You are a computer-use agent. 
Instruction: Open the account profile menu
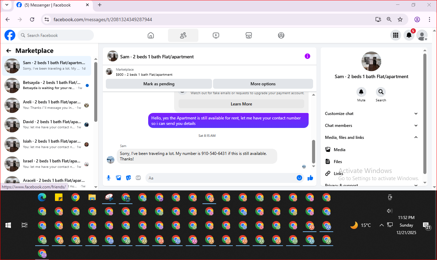click(x=422, y=35)
